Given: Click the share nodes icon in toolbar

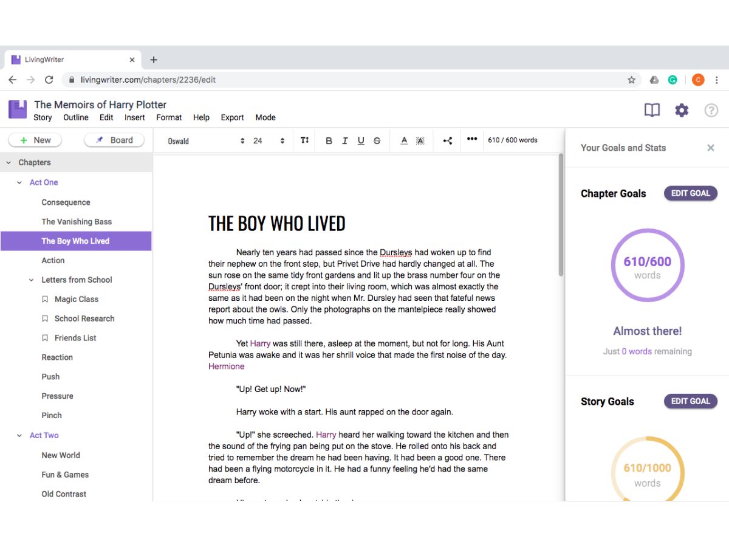Looking at the screenshot, I should point(448,140).
